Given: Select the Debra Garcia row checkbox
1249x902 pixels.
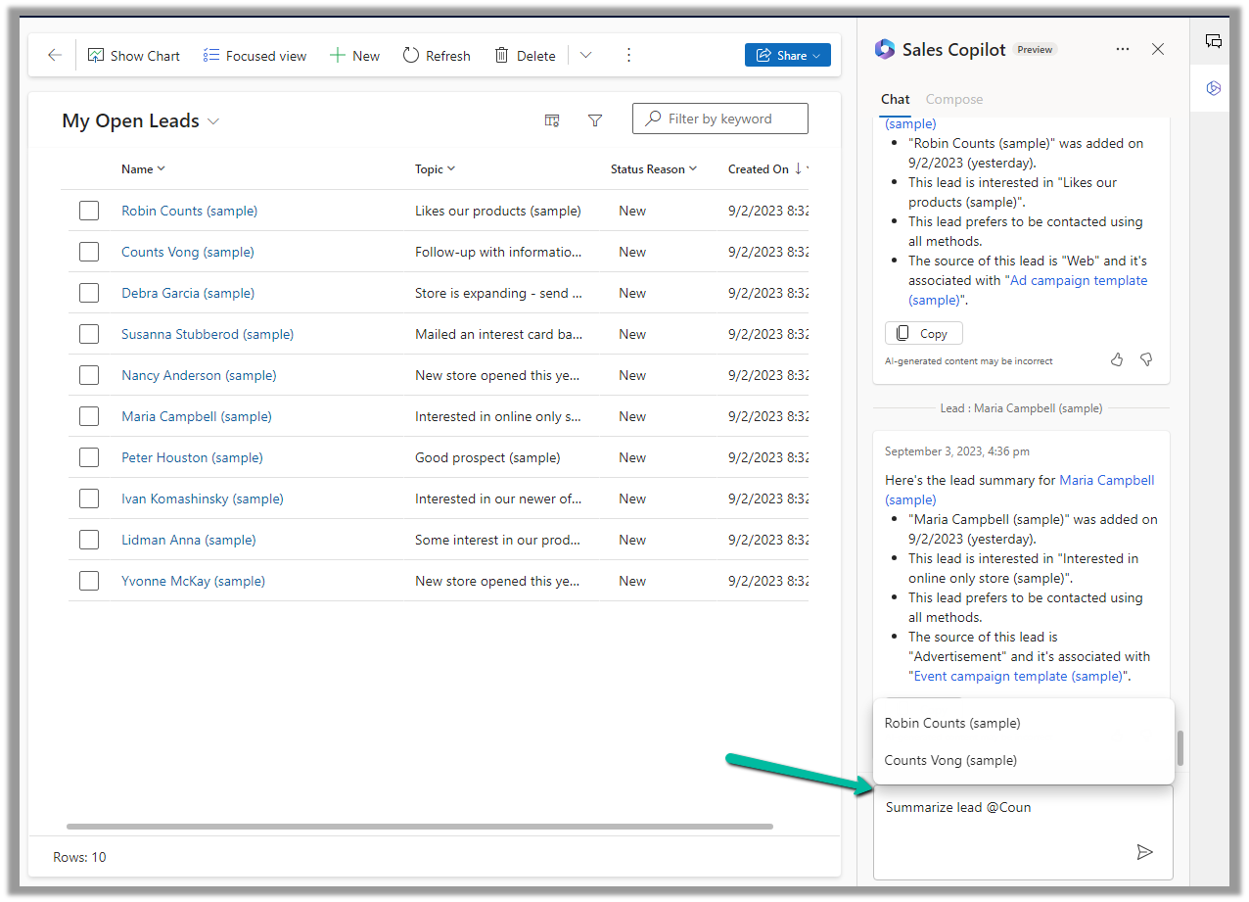Looking at the screenshot, I should [89, 293].
